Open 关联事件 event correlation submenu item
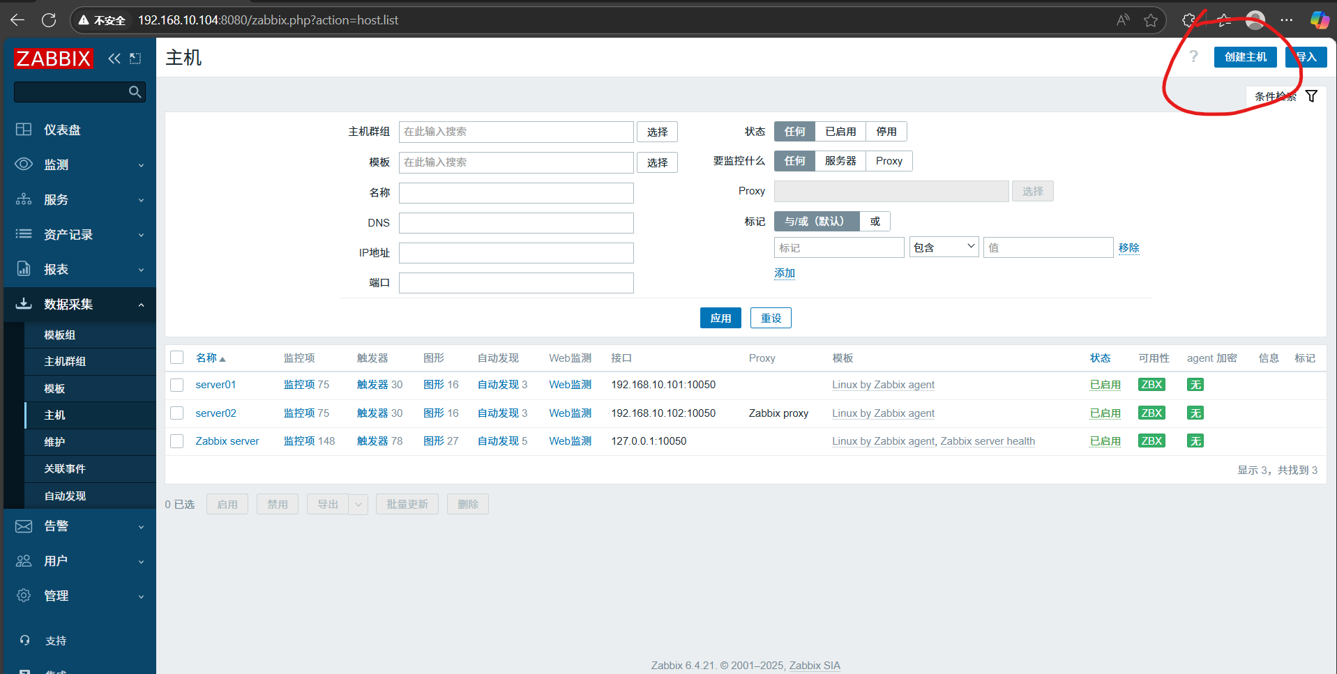The width and height of the screenshot is (1337, 674). [x=90, y=468]
